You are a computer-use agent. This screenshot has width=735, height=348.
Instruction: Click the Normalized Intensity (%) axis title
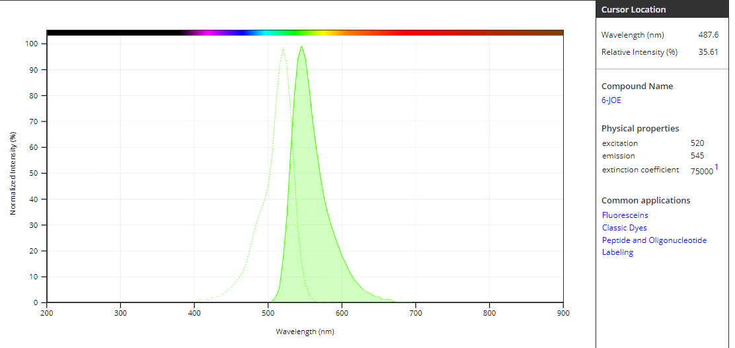tap(13, 173)
